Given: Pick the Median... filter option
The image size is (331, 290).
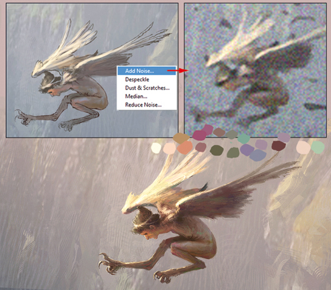Looking at the screenshot, I should coord(136,96).
